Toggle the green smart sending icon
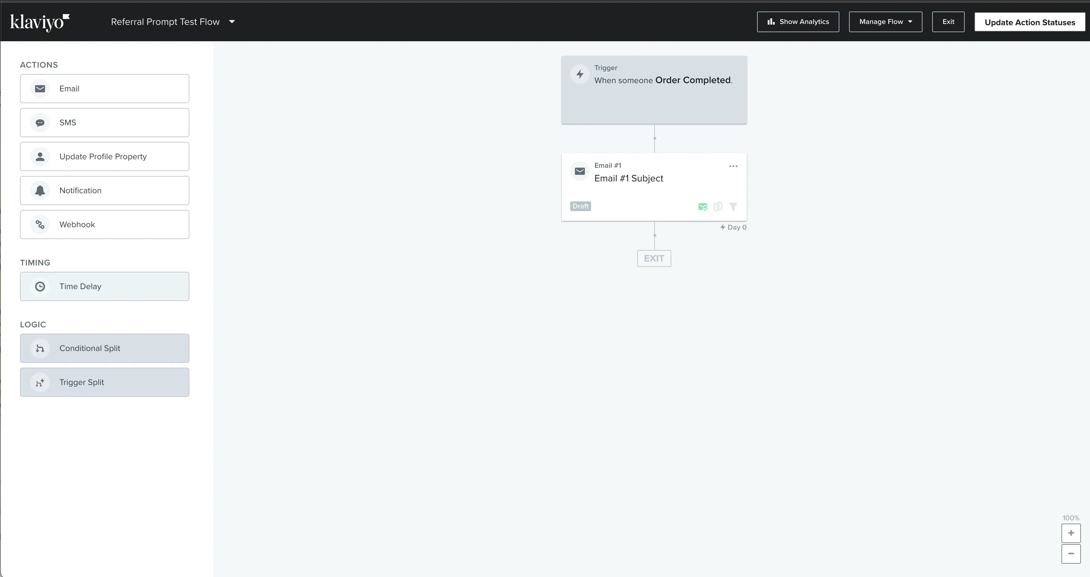 click(703, 207)
